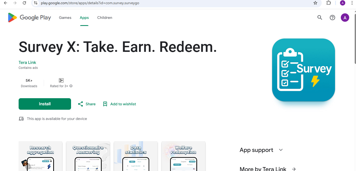The height and width of the screenshot is (171, 356).
Task: Open the browser extensions puzzle icon
Action: 328,3
